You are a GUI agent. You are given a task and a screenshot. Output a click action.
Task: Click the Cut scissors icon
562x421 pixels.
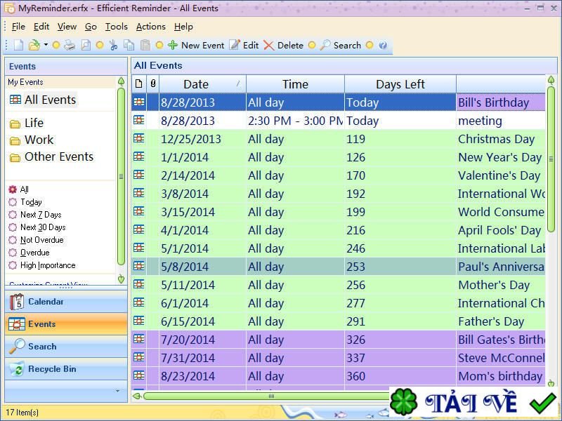[113, 45]
